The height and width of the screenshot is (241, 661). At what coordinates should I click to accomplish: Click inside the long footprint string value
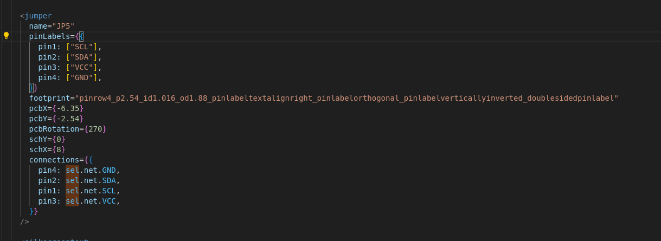click(x=347, y=98)
